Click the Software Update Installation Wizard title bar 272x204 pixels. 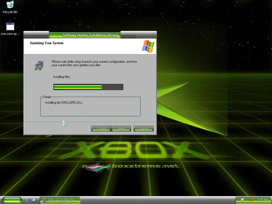90,35
